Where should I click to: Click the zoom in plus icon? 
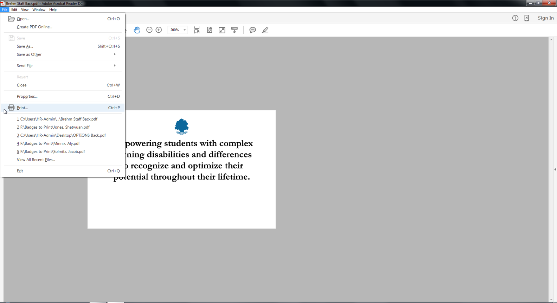(159, 30)
